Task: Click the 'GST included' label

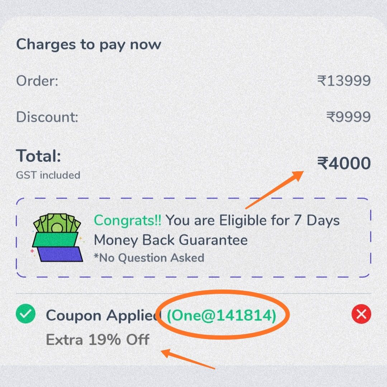Action: pos(48,175)
